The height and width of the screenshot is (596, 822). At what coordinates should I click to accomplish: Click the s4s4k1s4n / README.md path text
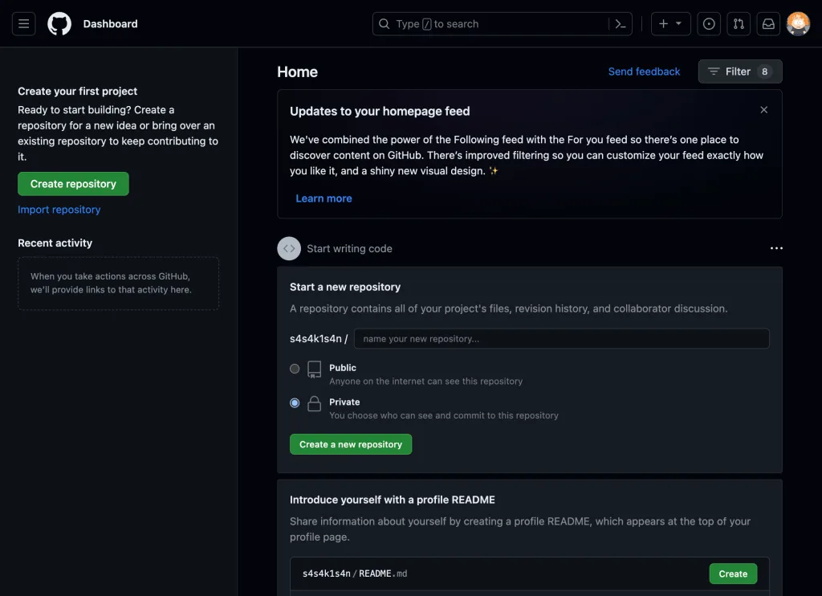point(355,574)
